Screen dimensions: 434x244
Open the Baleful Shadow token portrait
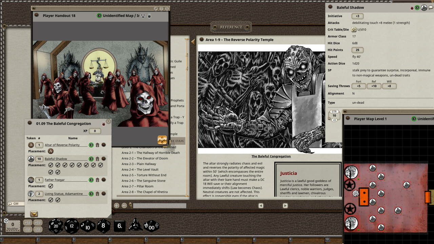coord(424,7)
